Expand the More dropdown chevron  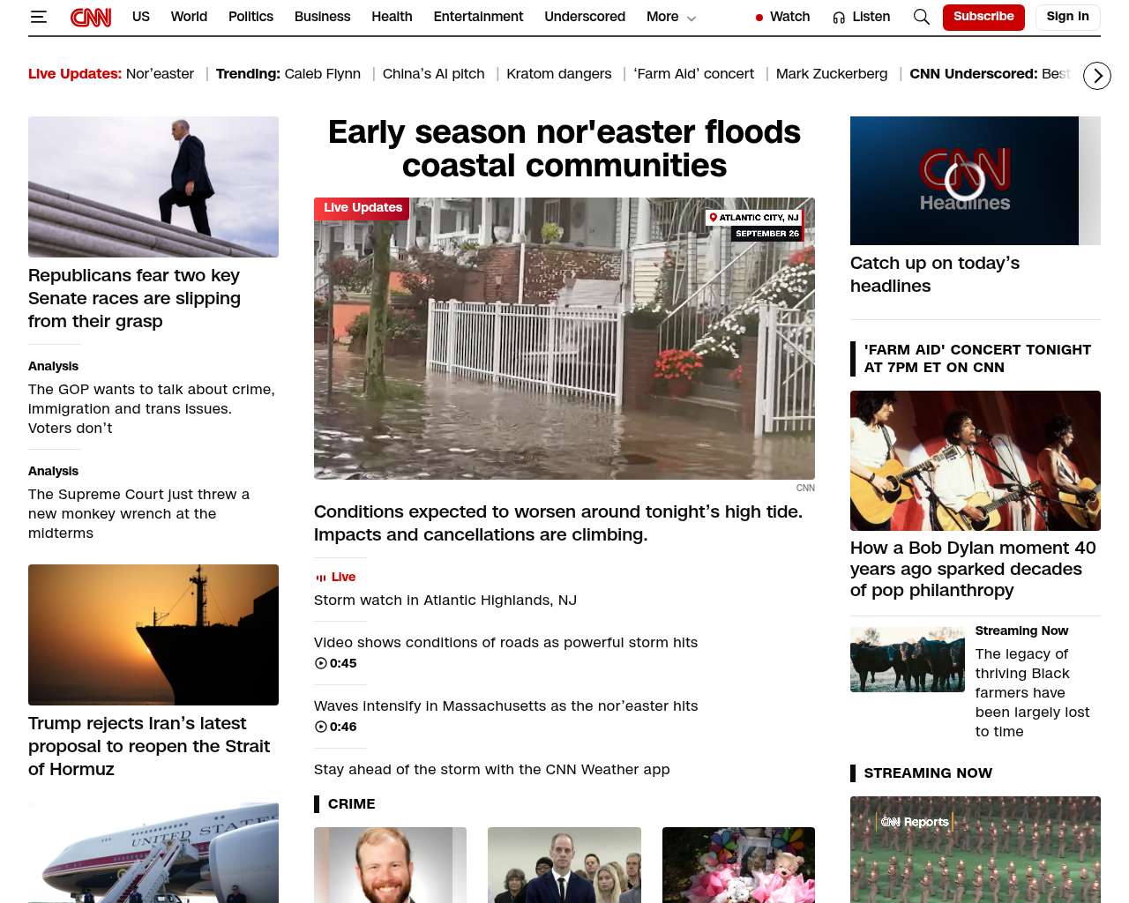(x=692, y=18)
